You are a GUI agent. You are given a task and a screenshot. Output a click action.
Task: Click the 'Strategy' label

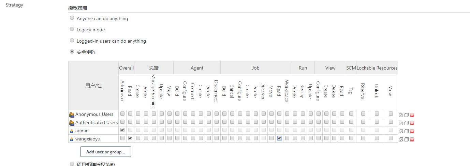(14, 5)
